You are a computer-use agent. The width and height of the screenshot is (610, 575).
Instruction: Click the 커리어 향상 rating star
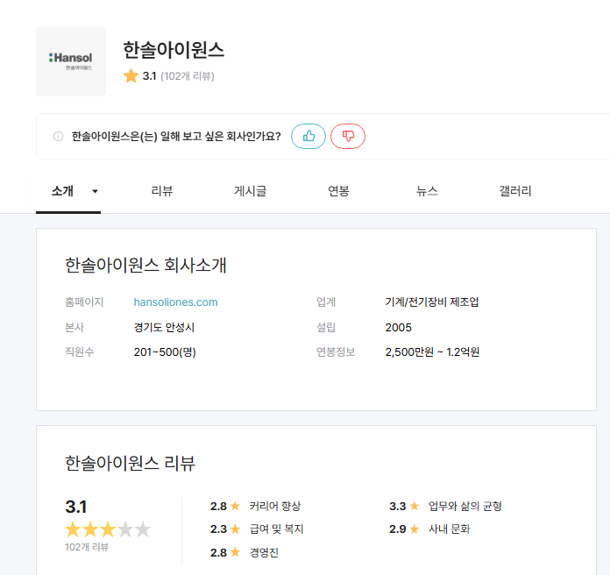[x=235, y=506]
